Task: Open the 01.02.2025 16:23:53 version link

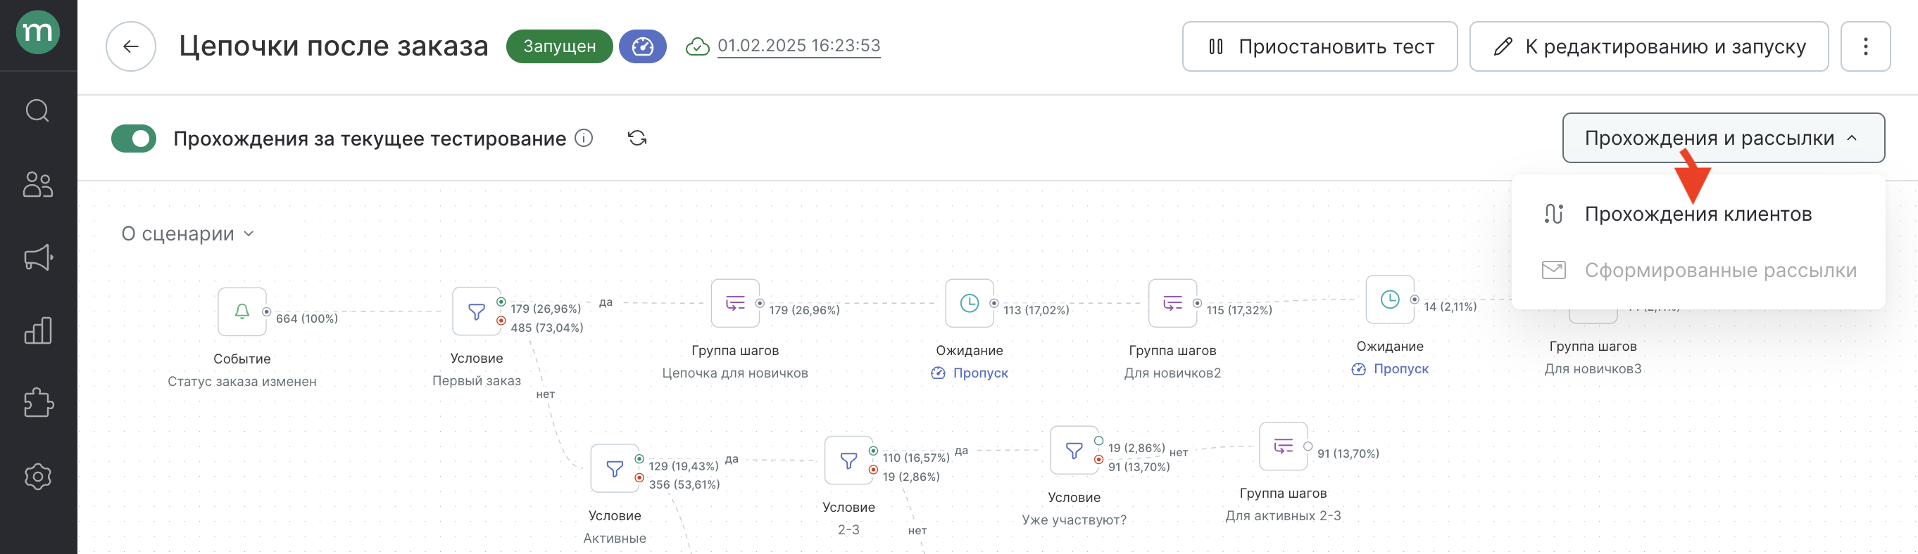Action: (798, 46)
